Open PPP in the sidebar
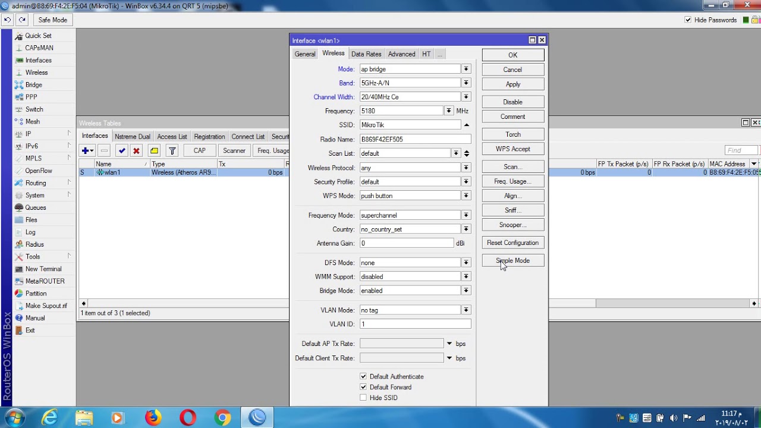 tap(31, 97)
